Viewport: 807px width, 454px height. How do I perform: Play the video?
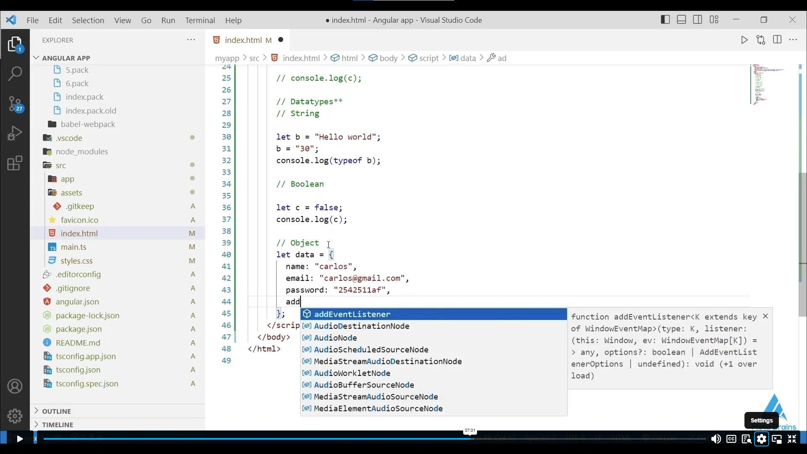click(x=19, y=439)
